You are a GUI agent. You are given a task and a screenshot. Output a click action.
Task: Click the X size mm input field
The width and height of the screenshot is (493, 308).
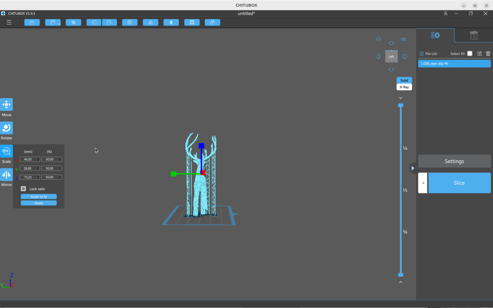[x=30, y=159]
